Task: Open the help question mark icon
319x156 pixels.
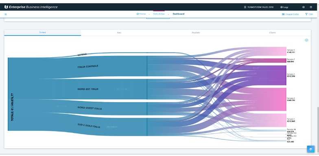Action: pyautogui.click(x=311, y=7)
